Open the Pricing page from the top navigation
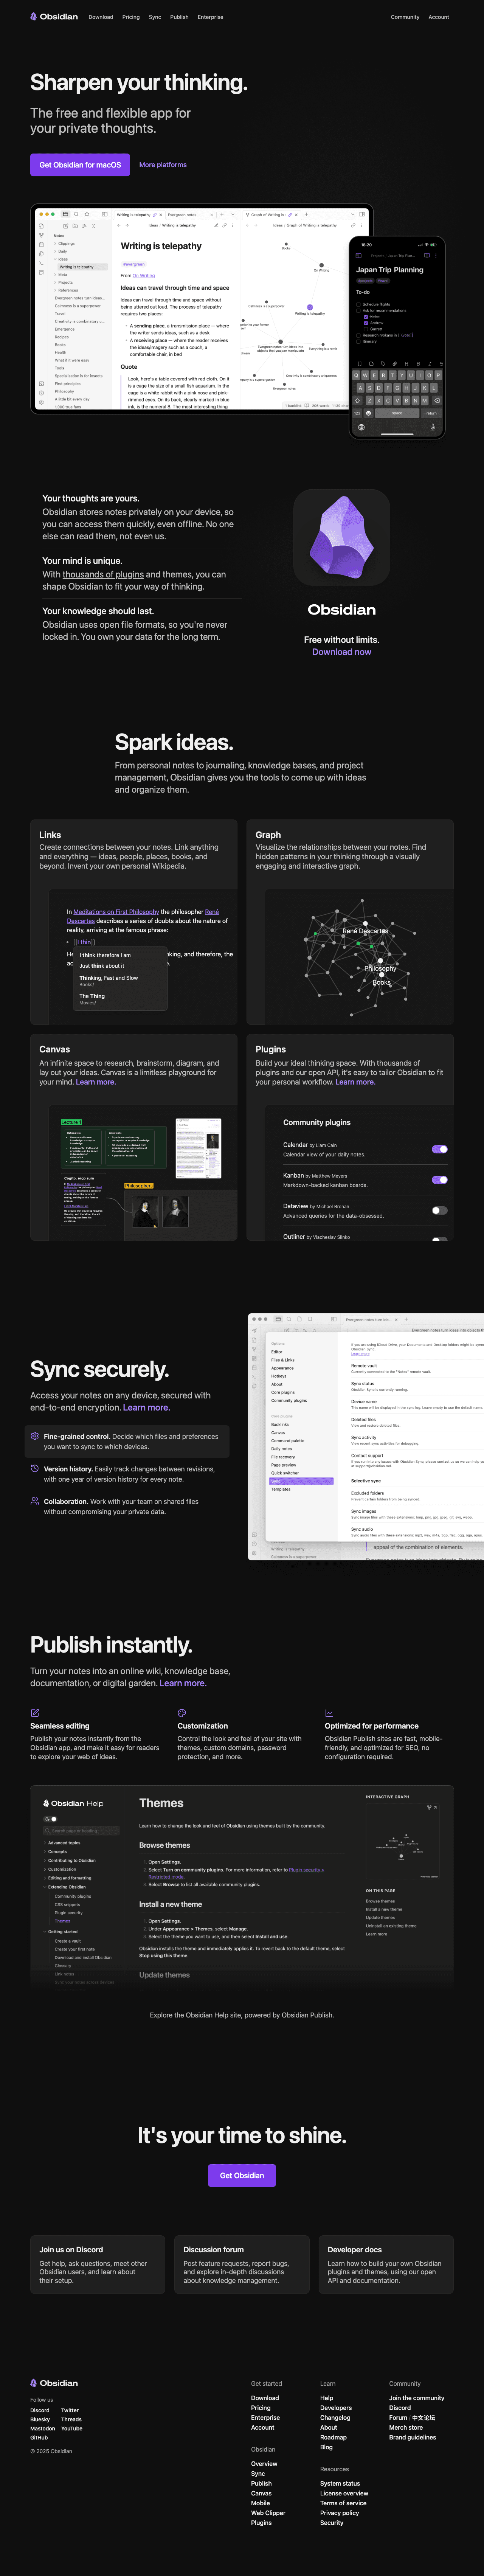Image resolution: width=484 pixels, height=2576 pixels. point(131,17)
